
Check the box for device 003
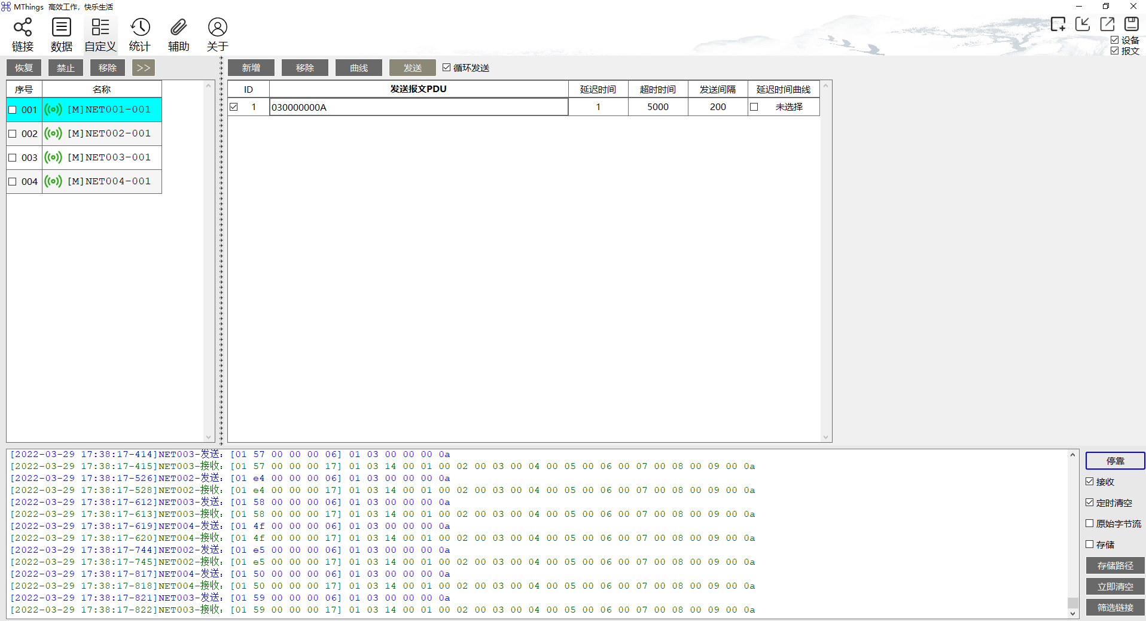13,158
